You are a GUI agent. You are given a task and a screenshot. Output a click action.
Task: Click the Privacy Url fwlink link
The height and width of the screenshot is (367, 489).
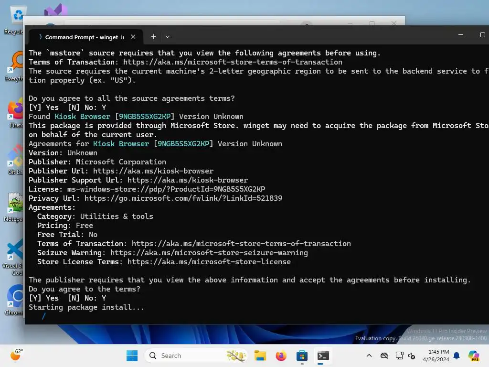(183, 198)
